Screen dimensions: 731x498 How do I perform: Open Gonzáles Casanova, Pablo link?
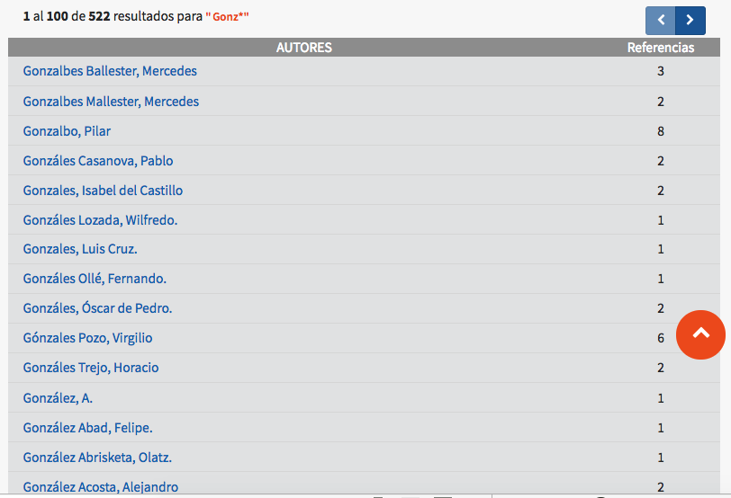(98, 161)
